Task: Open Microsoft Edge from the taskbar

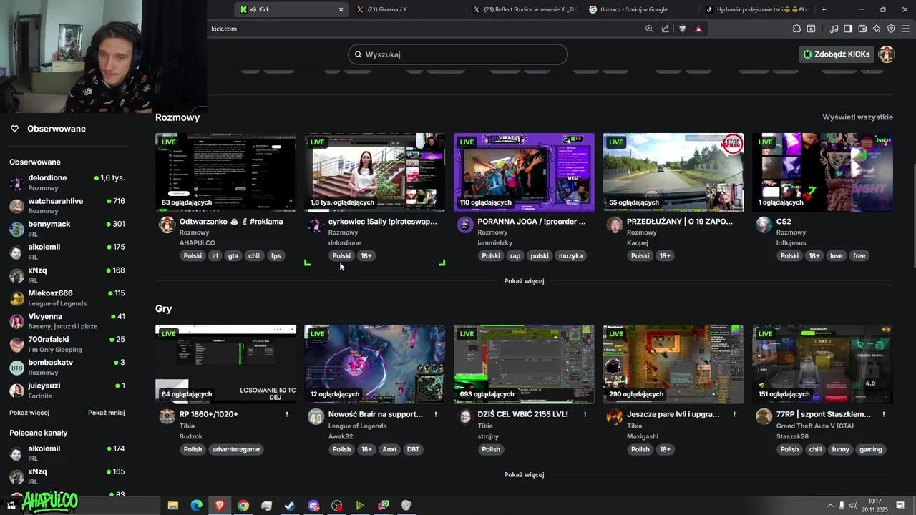Action: [196, 505]
